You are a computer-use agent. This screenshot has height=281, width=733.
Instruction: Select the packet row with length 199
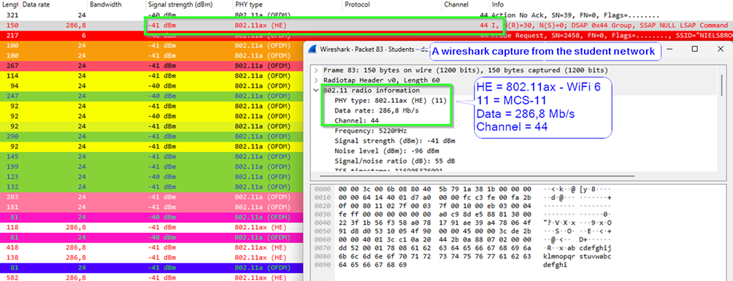point(152,166)
